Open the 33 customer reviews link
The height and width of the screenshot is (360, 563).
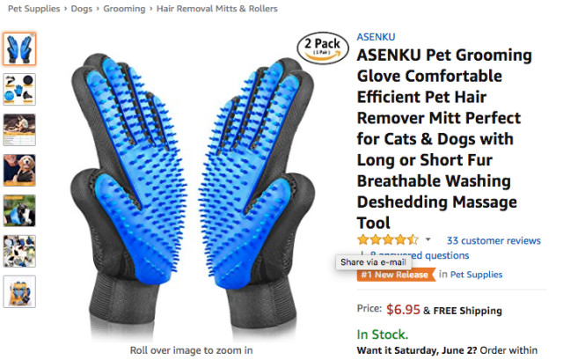[494, 240]
